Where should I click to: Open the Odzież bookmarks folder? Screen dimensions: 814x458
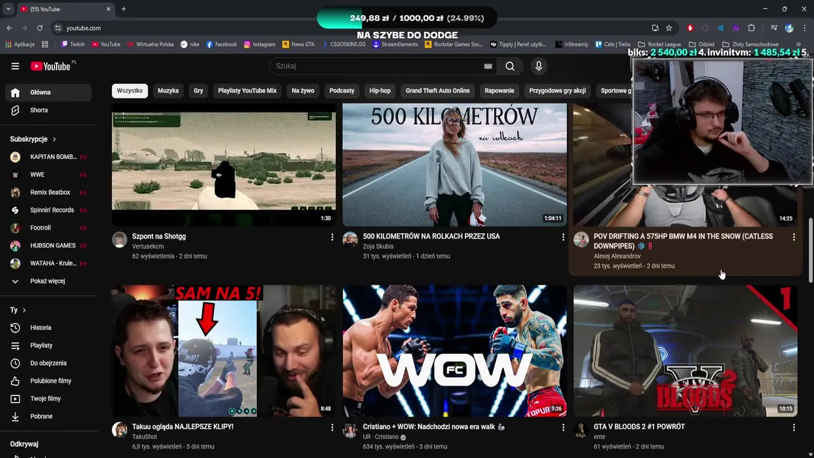tap(701, 45)
